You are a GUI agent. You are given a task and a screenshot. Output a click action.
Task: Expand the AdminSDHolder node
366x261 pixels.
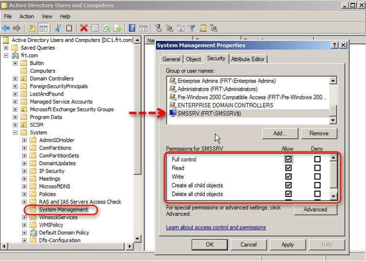[x=24, y=140]
